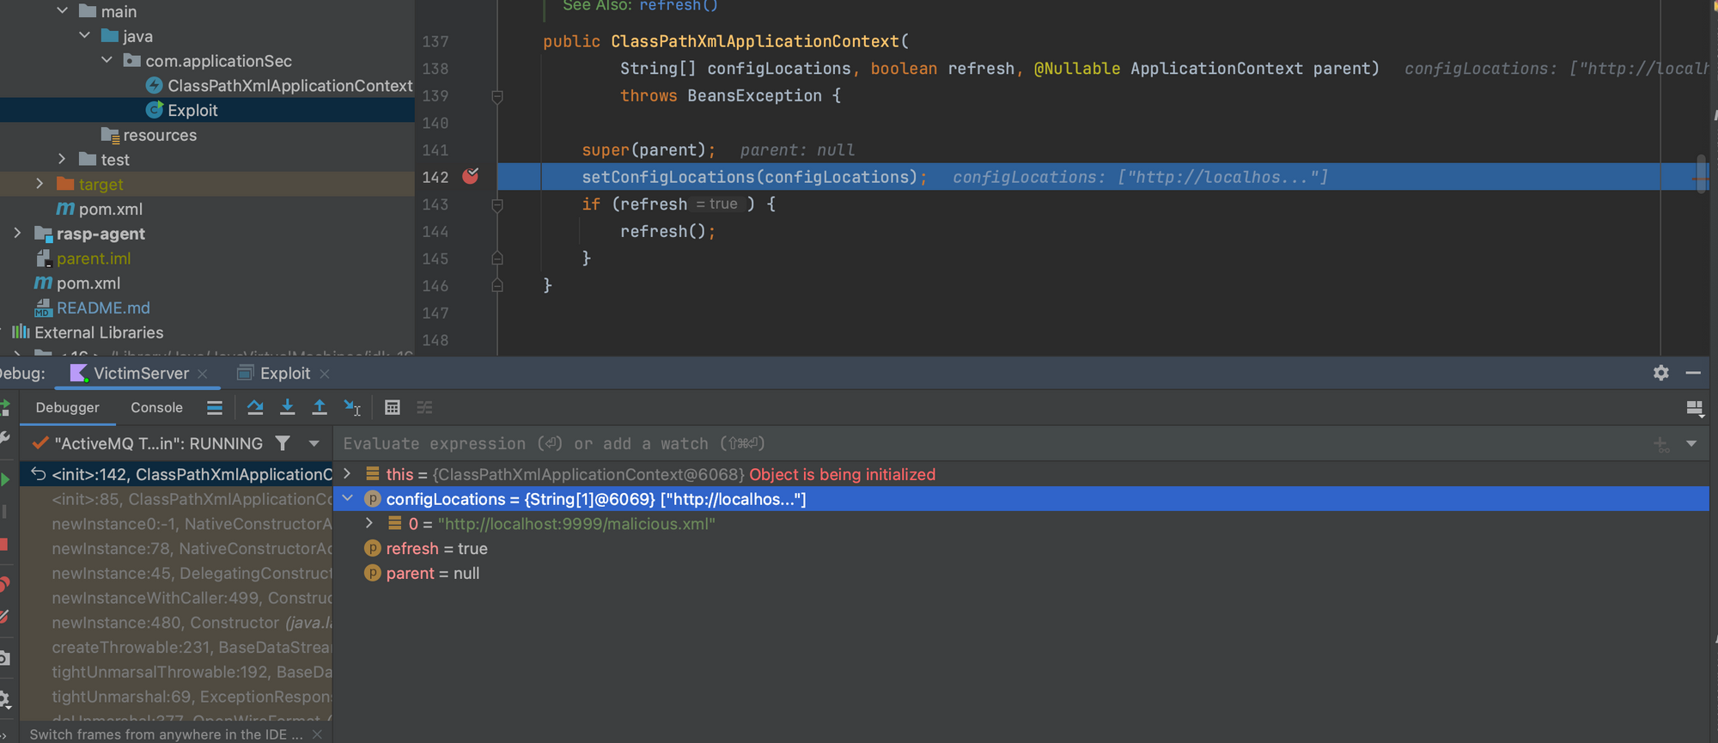Fold the if block at line 143
The height and width of the screenshot is (743, 1718).
497,205
